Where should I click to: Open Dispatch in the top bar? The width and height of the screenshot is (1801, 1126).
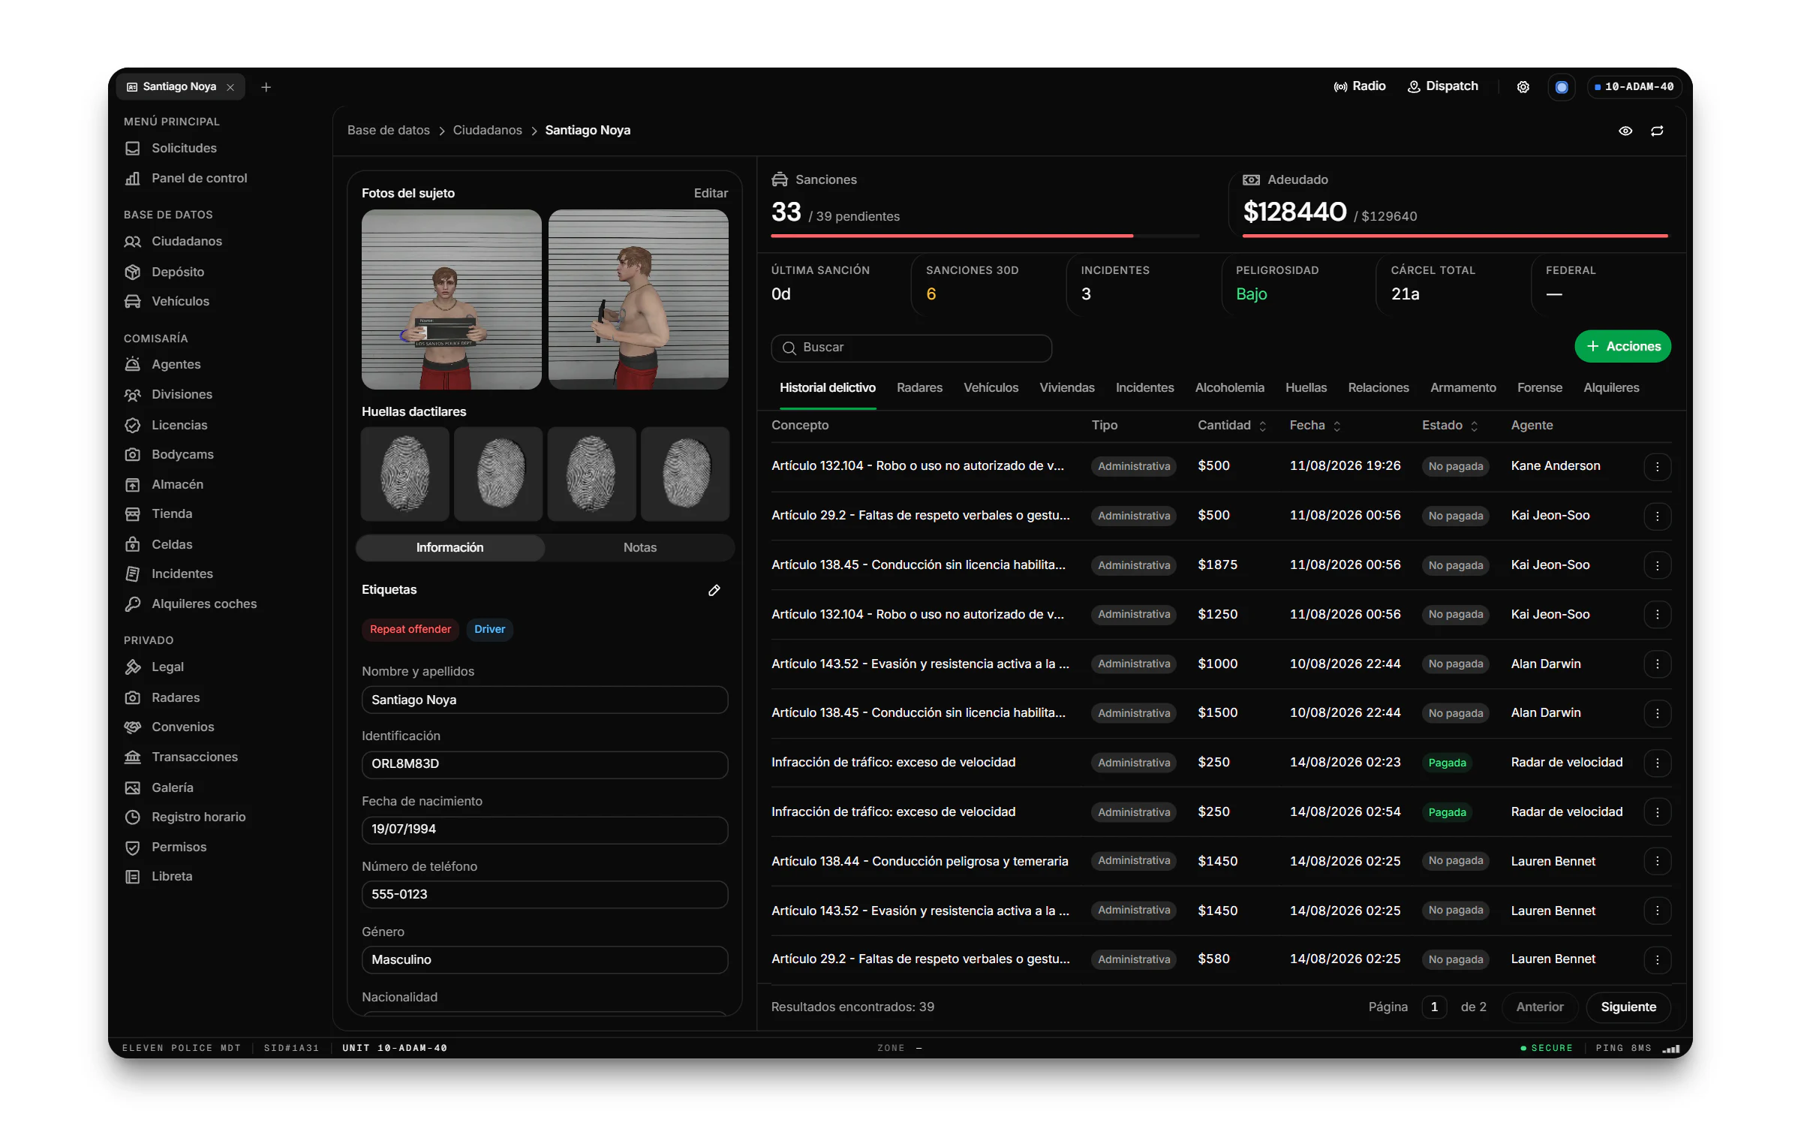pos(1442,86)
